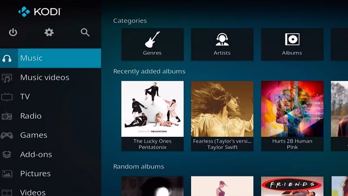Click the TV set icon

(x=7, y=97)
